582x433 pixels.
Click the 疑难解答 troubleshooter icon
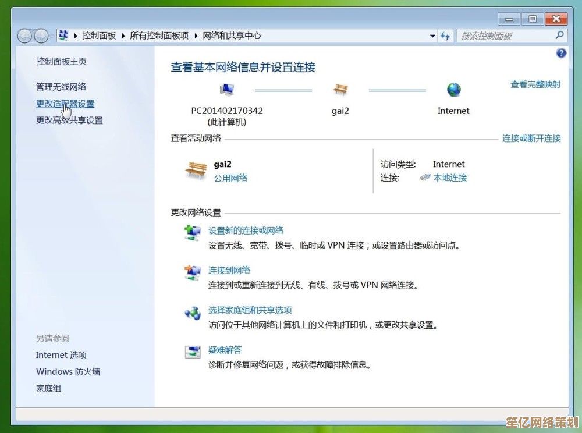coord(192,352)
